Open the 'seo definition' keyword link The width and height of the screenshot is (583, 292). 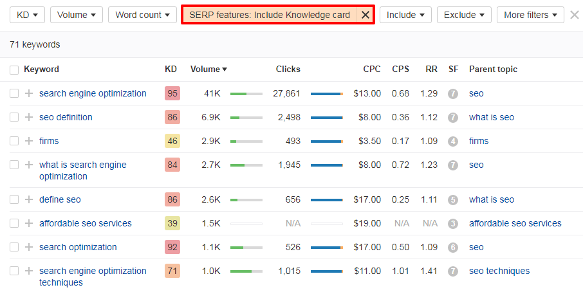point(66,117)
